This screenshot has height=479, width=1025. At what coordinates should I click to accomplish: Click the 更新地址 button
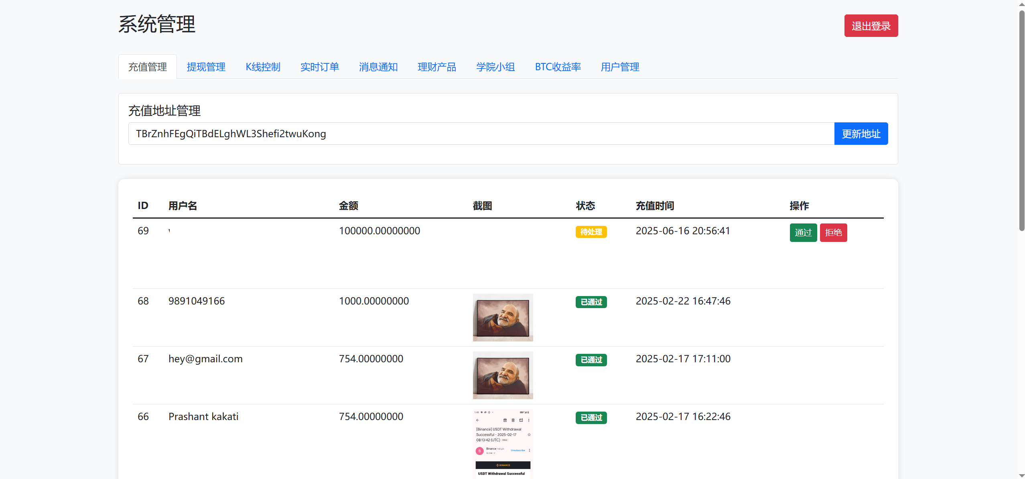coord(861,134)
